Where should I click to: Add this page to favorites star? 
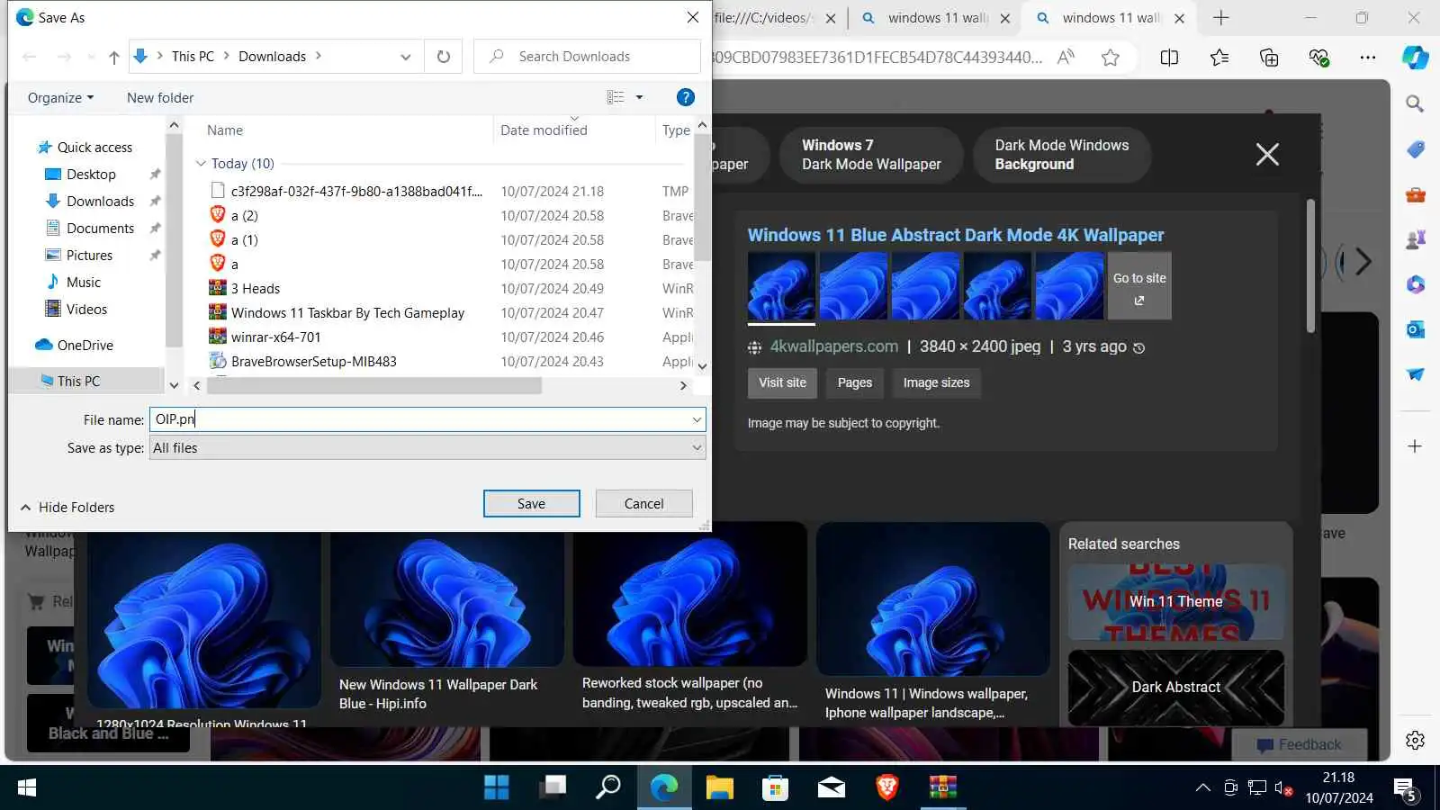(1111, 58)
